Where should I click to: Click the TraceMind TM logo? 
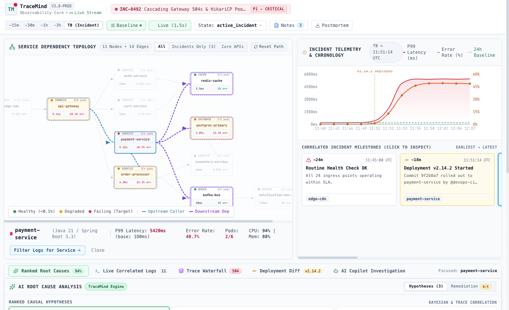(x=11, y=9)
